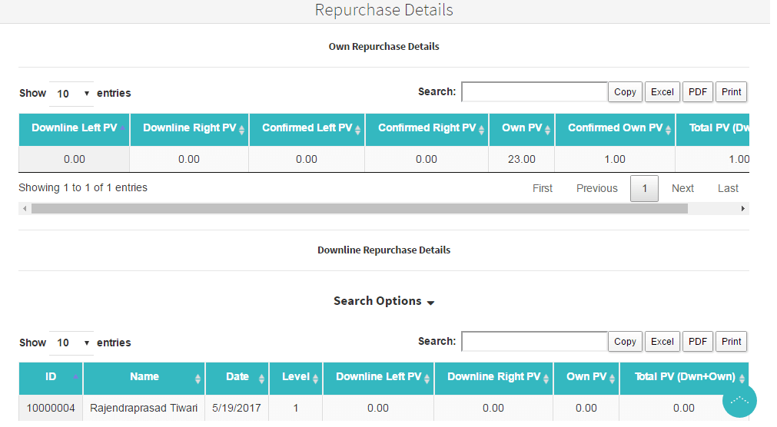Click Copy button for own repurchase table

pos(625,92)
